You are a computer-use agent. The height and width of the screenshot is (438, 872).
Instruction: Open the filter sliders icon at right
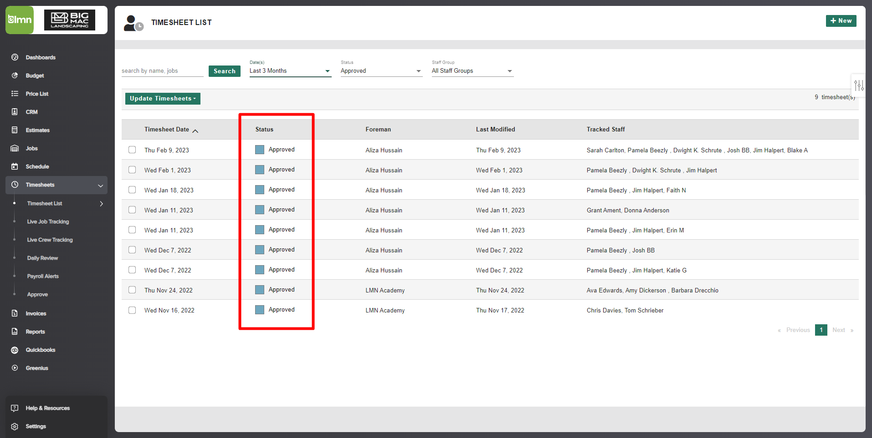click(858, 86)
